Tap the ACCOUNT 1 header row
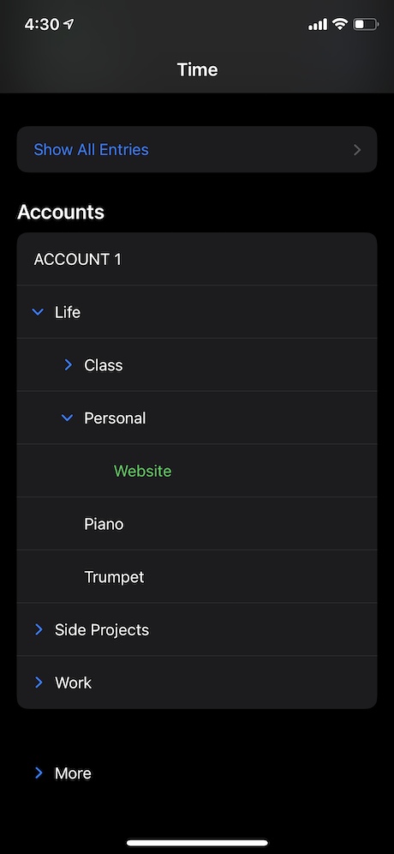 [x=197, y=259]
